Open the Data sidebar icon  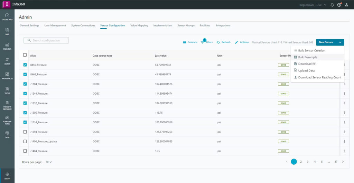click(x=7, y=133)
